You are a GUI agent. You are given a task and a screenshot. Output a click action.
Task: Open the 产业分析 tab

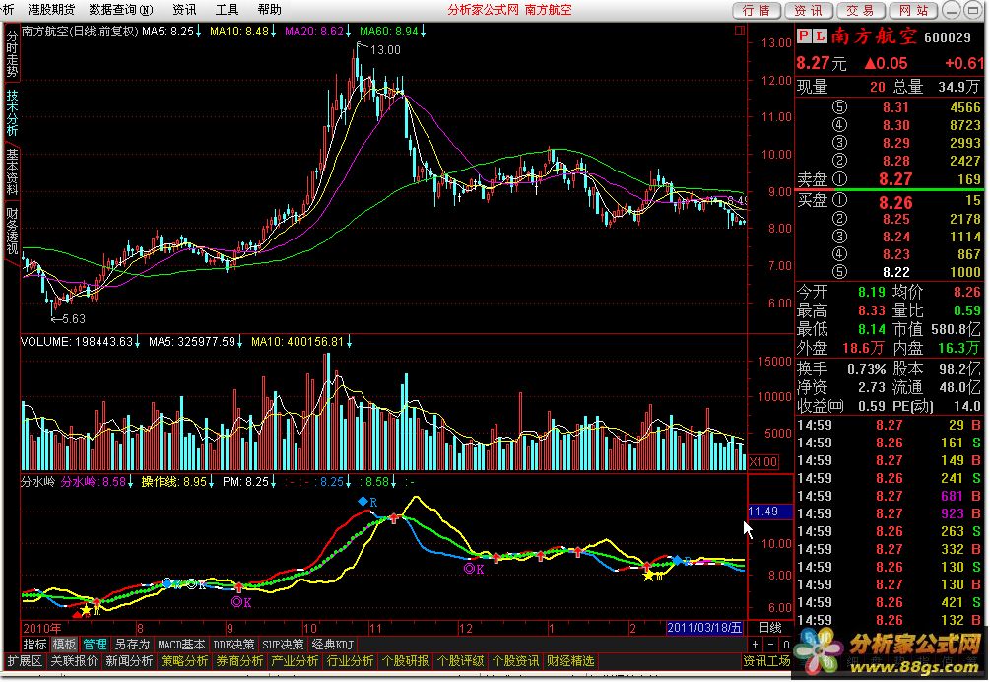tap(295, 661)
